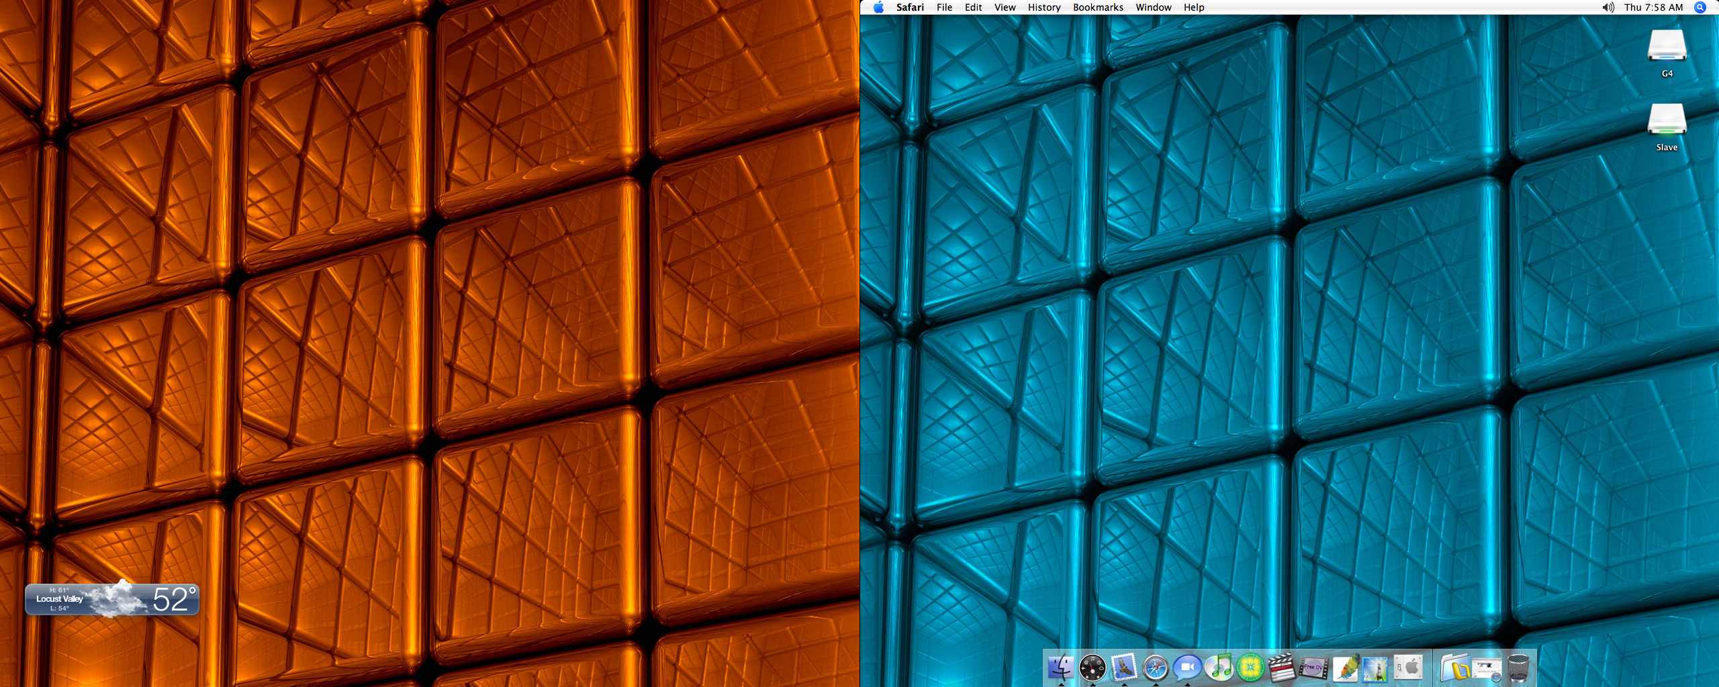Open the Free DV app in the Dock
The image size is (1719, 687).
click(1313, 668)
